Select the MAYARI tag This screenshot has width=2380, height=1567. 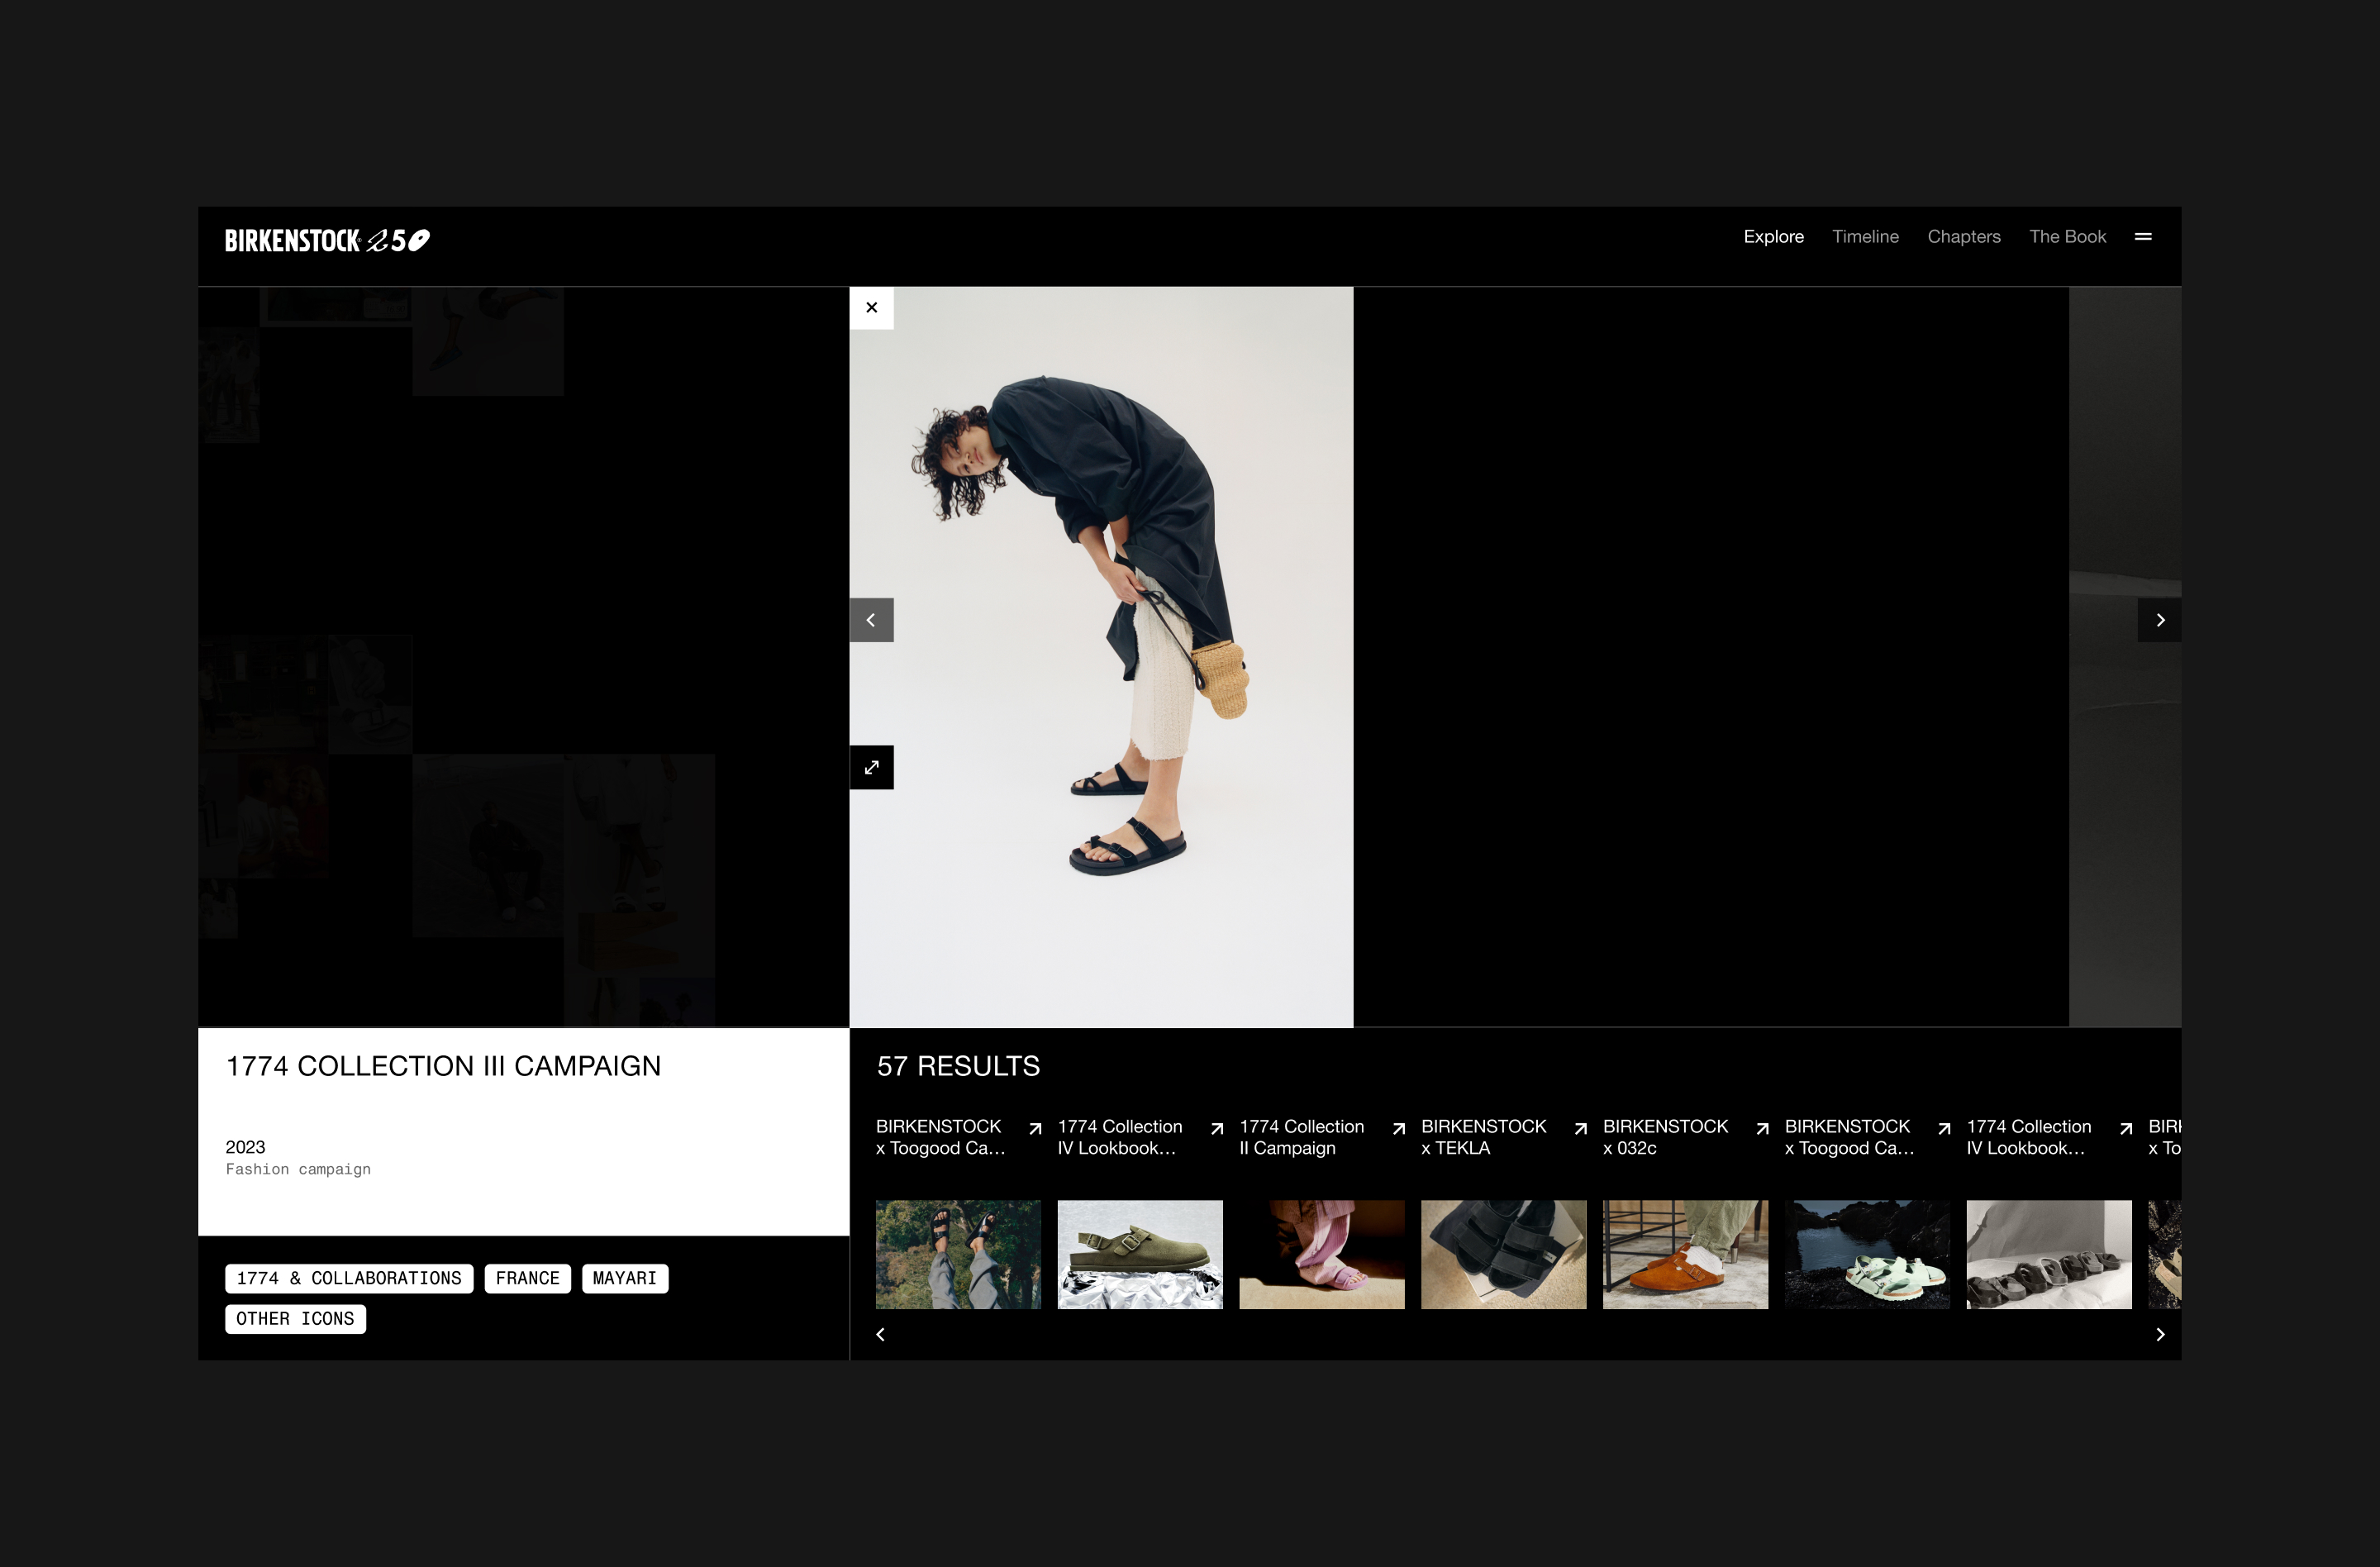pyautogui.click(x=624, y=1278)
